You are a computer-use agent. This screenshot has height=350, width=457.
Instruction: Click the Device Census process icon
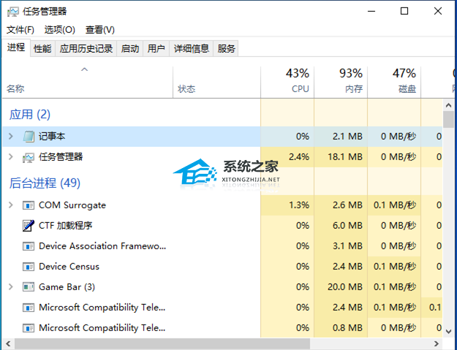tap(29, 267)
